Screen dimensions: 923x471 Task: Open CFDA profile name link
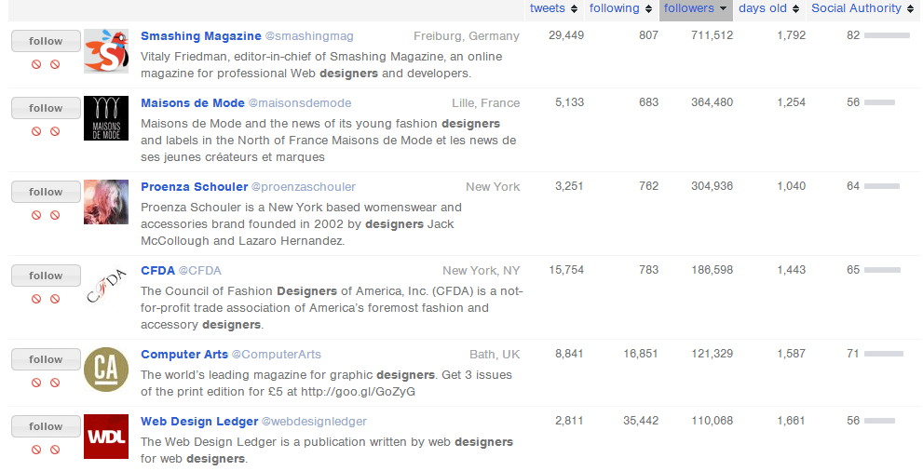tap(157, 271)
